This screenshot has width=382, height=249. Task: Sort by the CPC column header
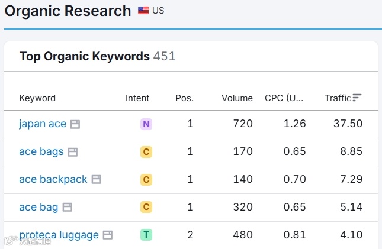tap(284, 98)
